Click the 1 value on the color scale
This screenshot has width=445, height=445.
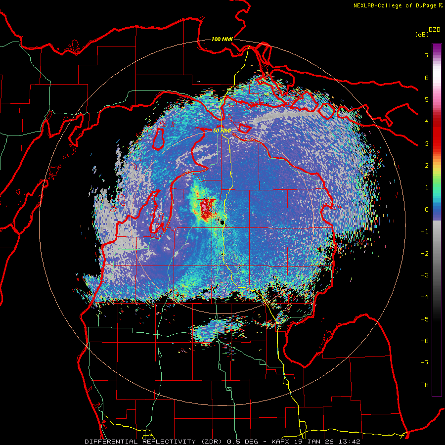click(427, 187)
